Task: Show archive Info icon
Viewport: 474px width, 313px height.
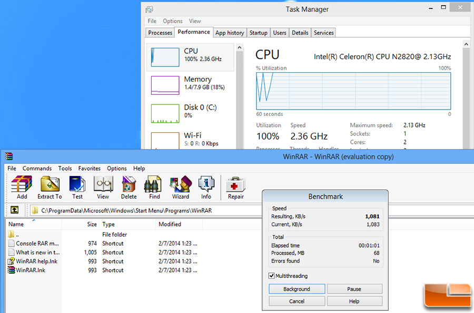Action: [x=206, y=187]
